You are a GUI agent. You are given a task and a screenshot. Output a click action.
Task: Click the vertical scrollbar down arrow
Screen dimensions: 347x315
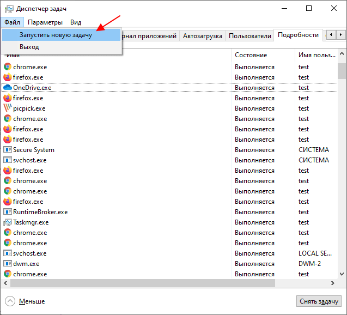(342, 274)
